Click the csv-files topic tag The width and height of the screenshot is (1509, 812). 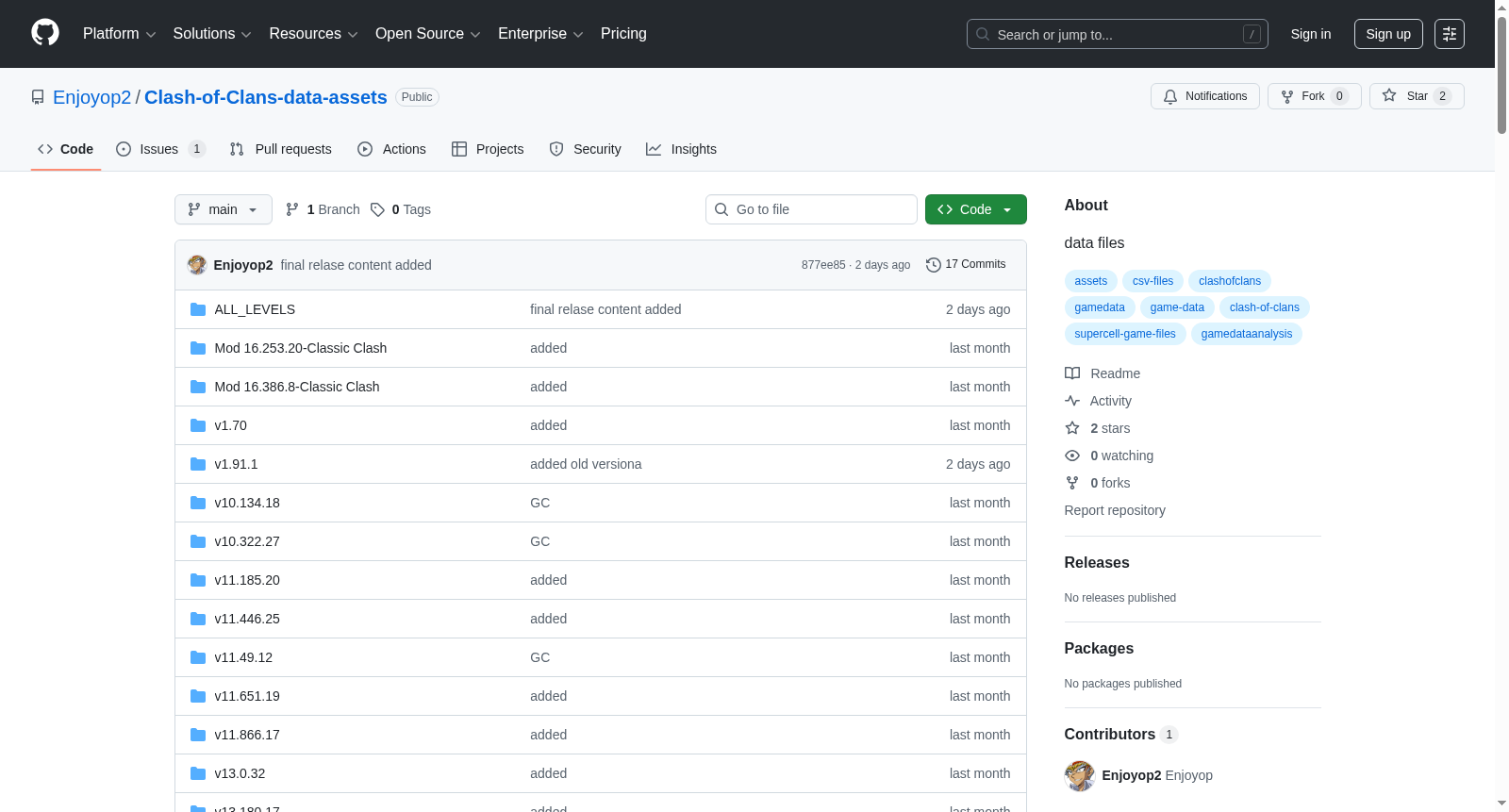tap(1152, 281)
